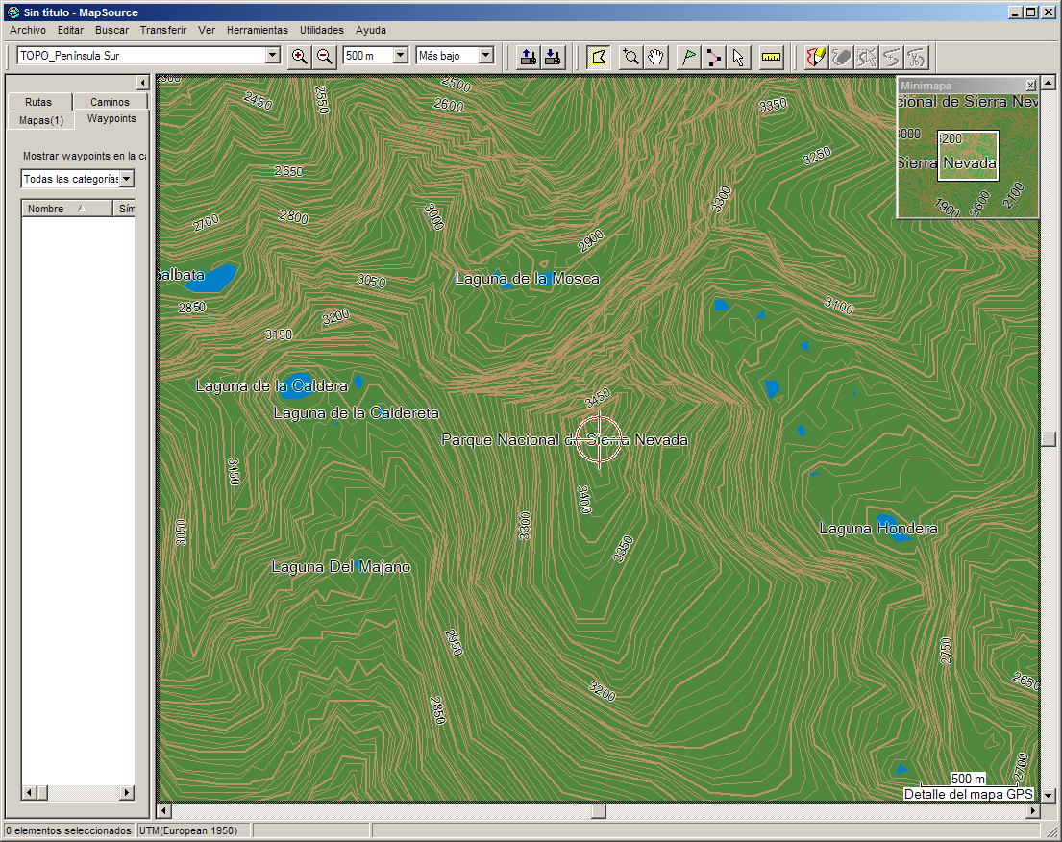
Task: Click the 3450 contour elevation label
Action: [598, 398]
